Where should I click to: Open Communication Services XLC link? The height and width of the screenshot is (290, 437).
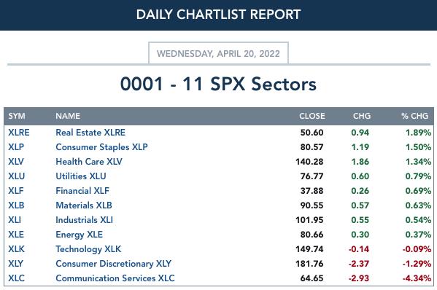coord(115,278)
